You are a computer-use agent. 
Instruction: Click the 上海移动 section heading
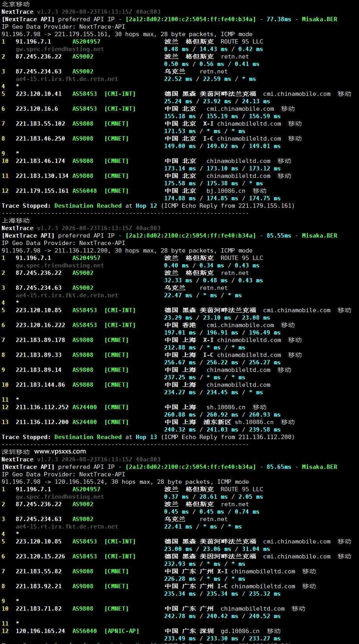click(x=16, y=220)
